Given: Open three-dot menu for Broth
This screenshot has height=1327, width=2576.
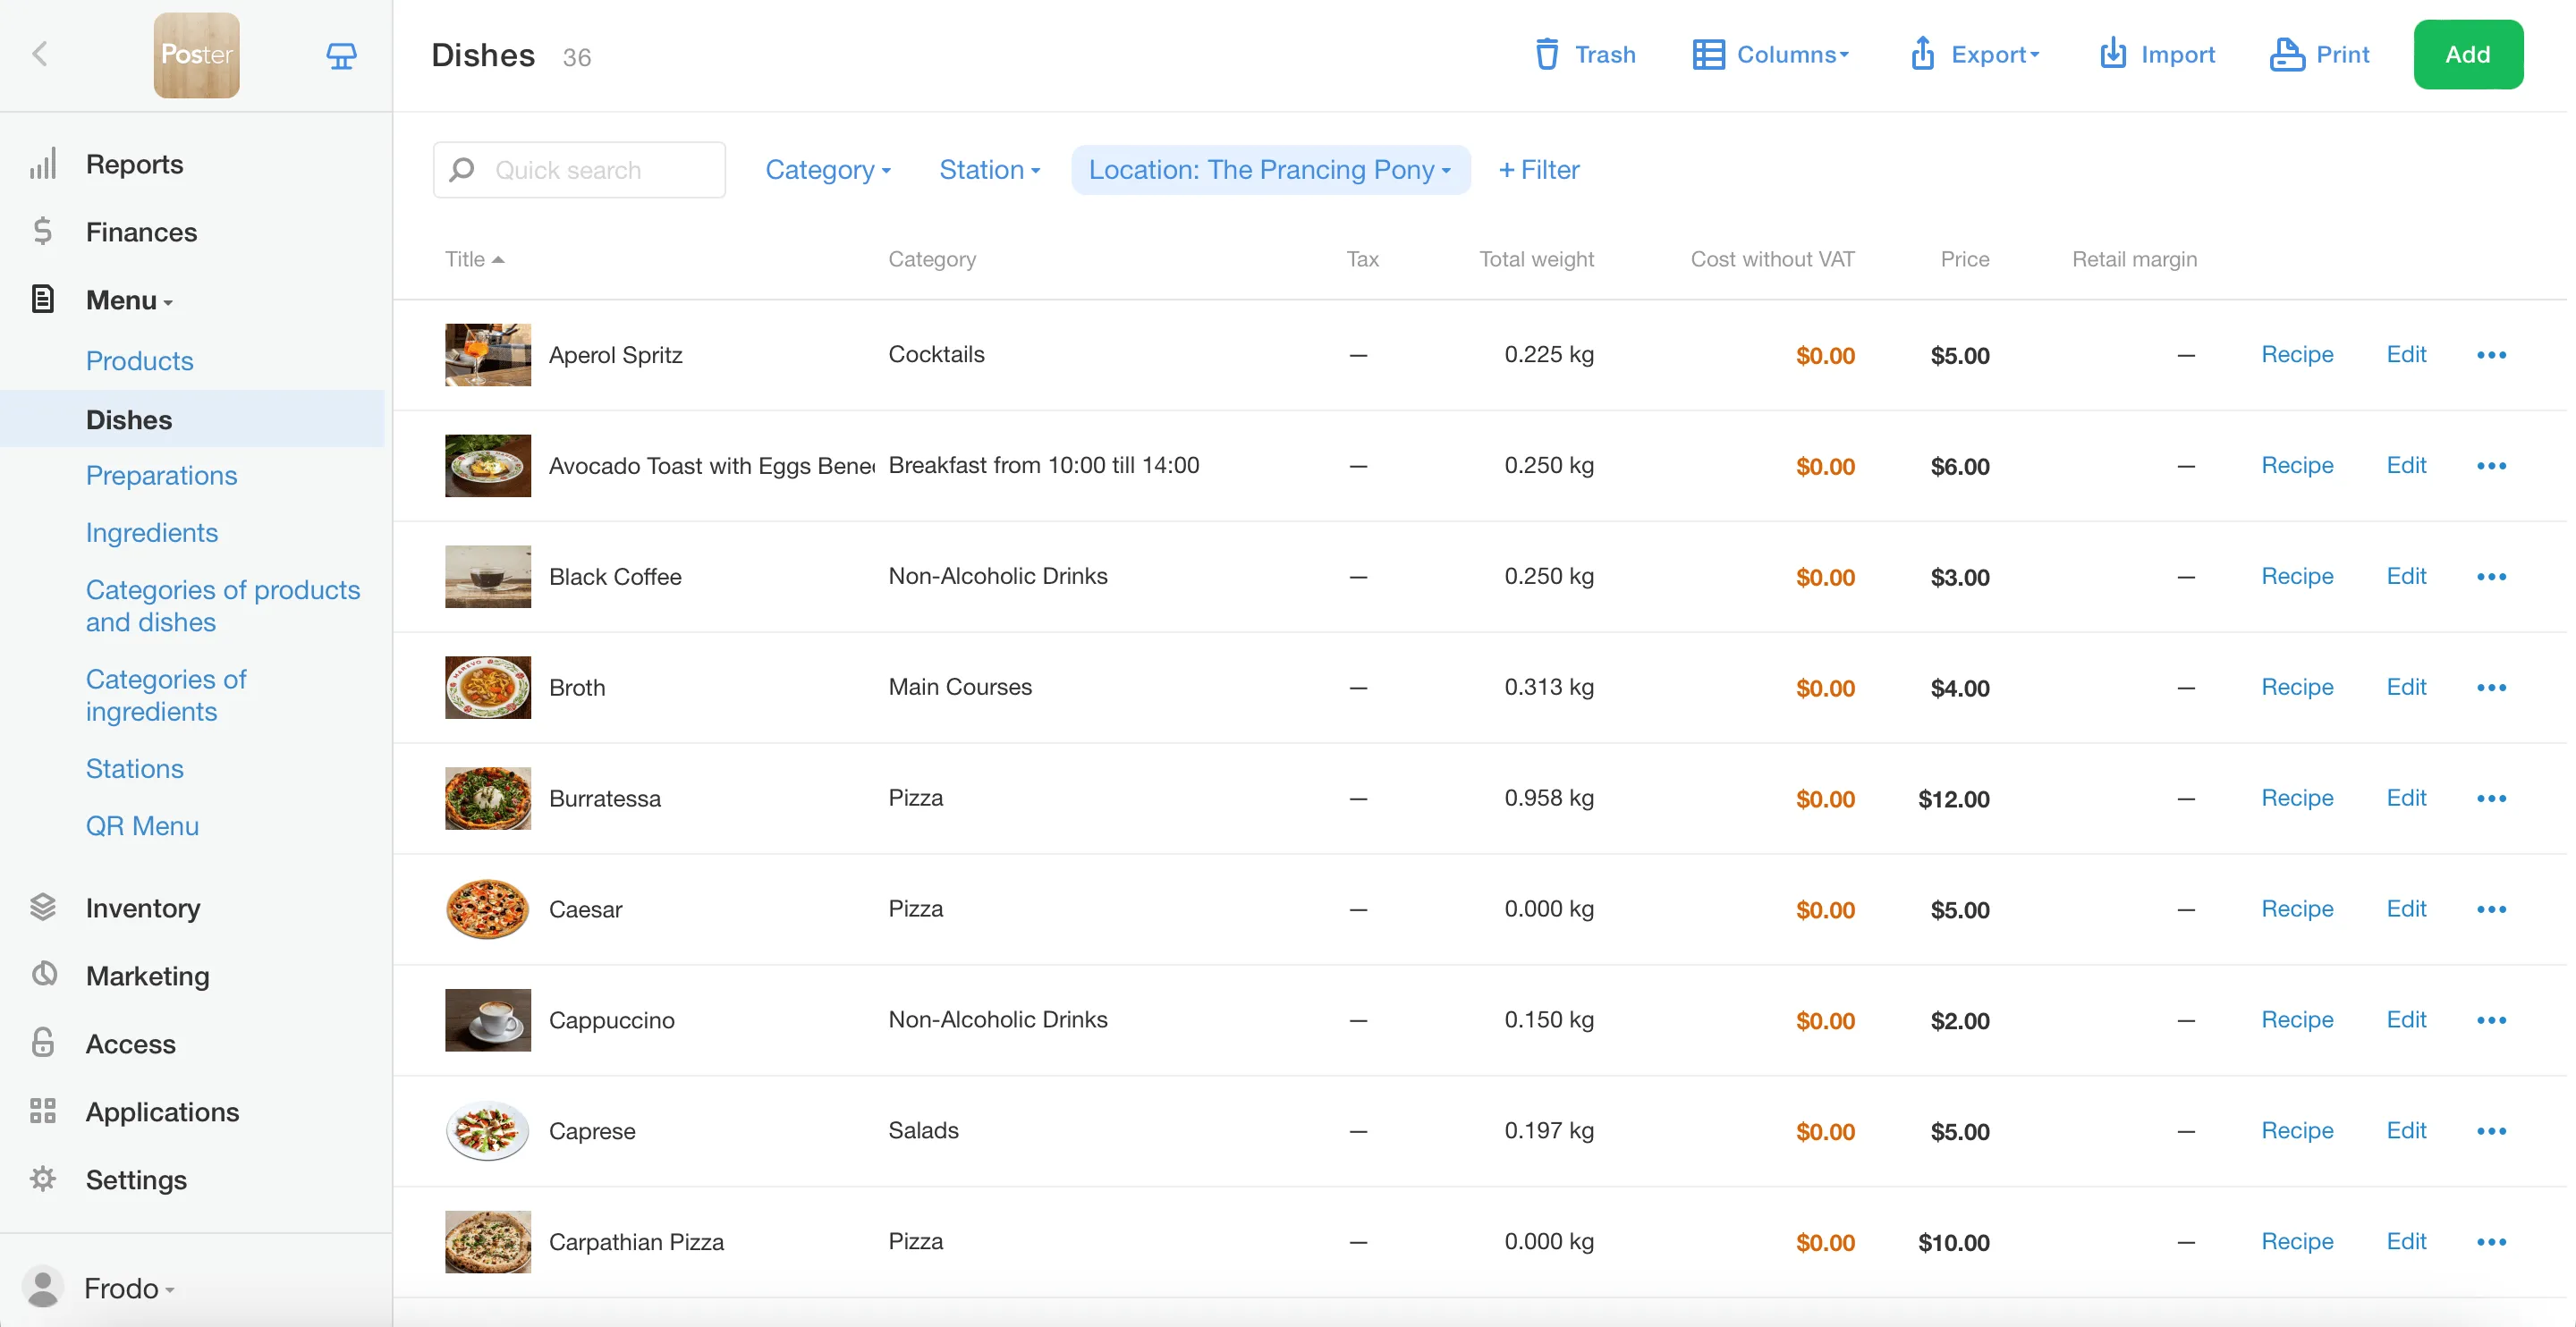Looking at the screenshot, I should point(2491,688).
